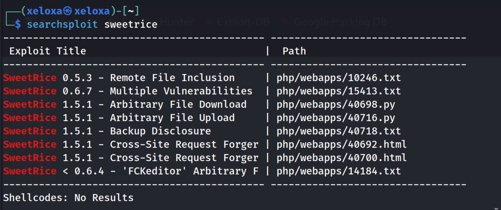This screenshot has height=210, width=501.
Task: Click the Exploit Title column header
Action: point(48,51)
